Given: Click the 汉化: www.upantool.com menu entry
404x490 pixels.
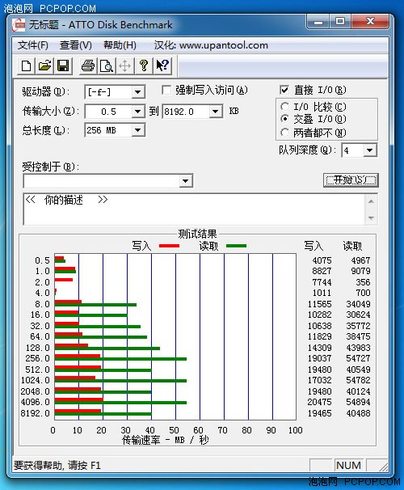Looking at the screenshot, I should pos(211,45).
